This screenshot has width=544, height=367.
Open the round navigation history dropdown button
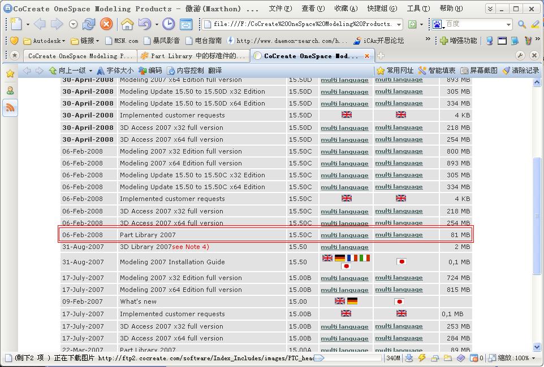pos(73,24)
